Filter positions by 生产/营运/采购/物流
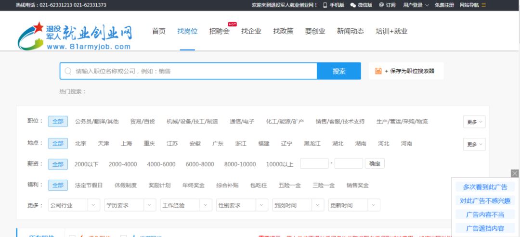Screen dimensions: 520x237 402,122
